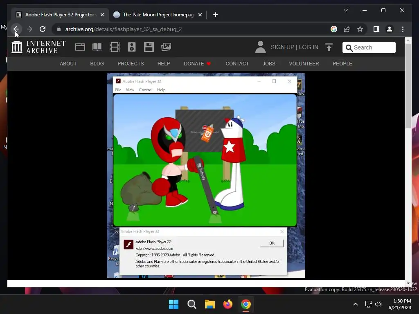Go to the Internet Archive home logo
This screenshot has width=419, height=314.
pos(38,47)
